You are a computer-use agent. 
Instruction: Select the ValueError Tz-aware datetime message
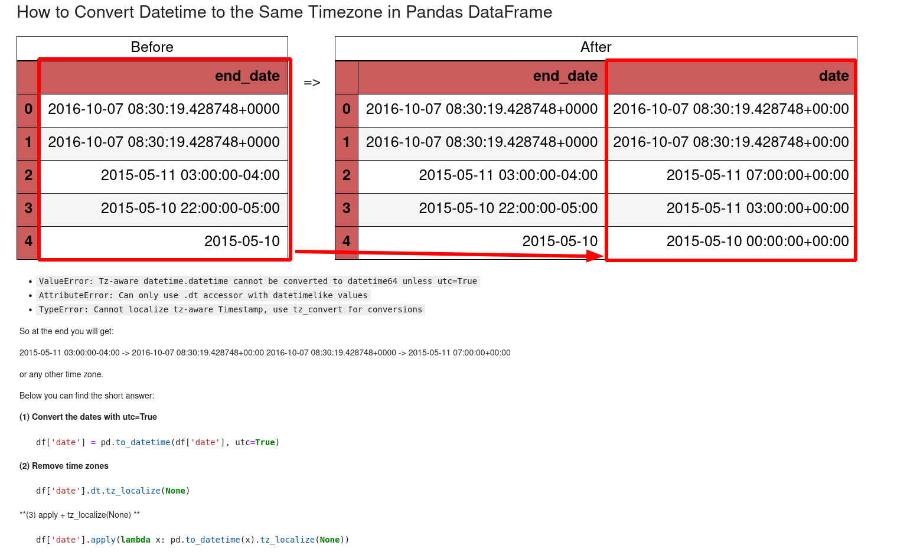coord(257,281)
